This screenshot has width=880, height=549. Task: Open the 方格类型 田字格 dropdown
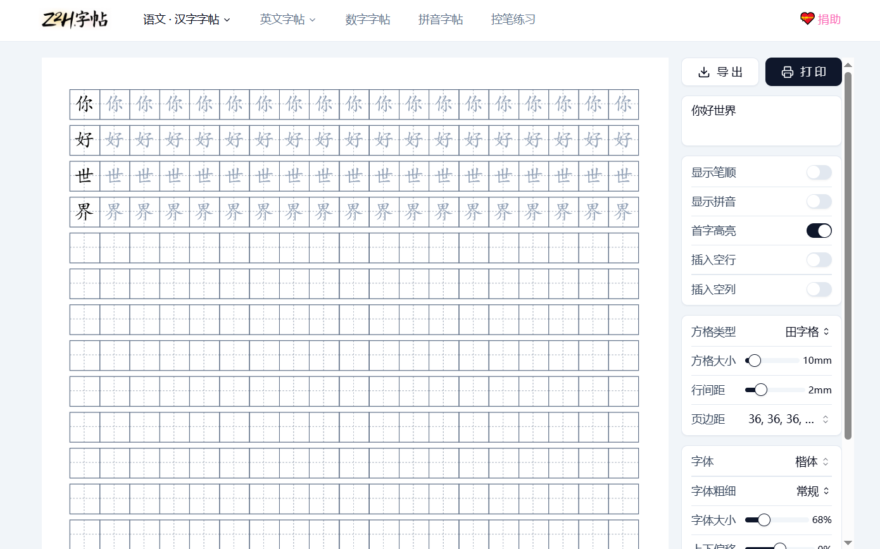[x=807, y=332]
